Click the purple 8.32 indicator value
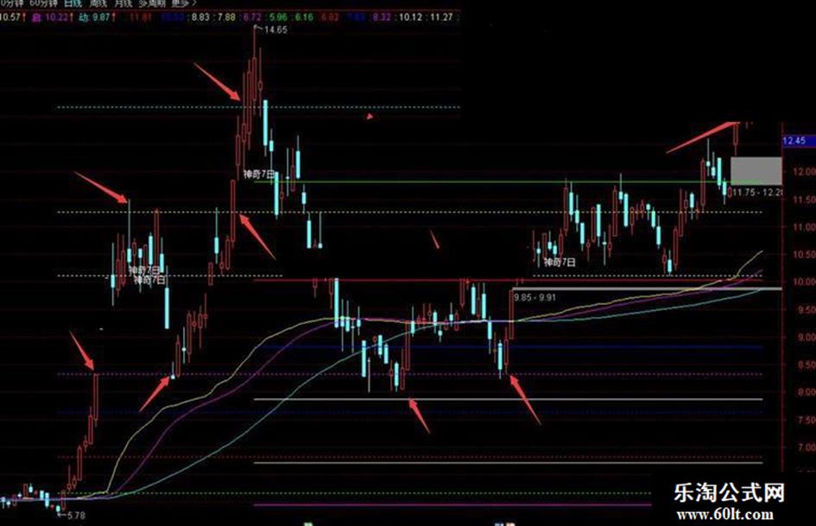The image size is (816, 526). (382, 17)
